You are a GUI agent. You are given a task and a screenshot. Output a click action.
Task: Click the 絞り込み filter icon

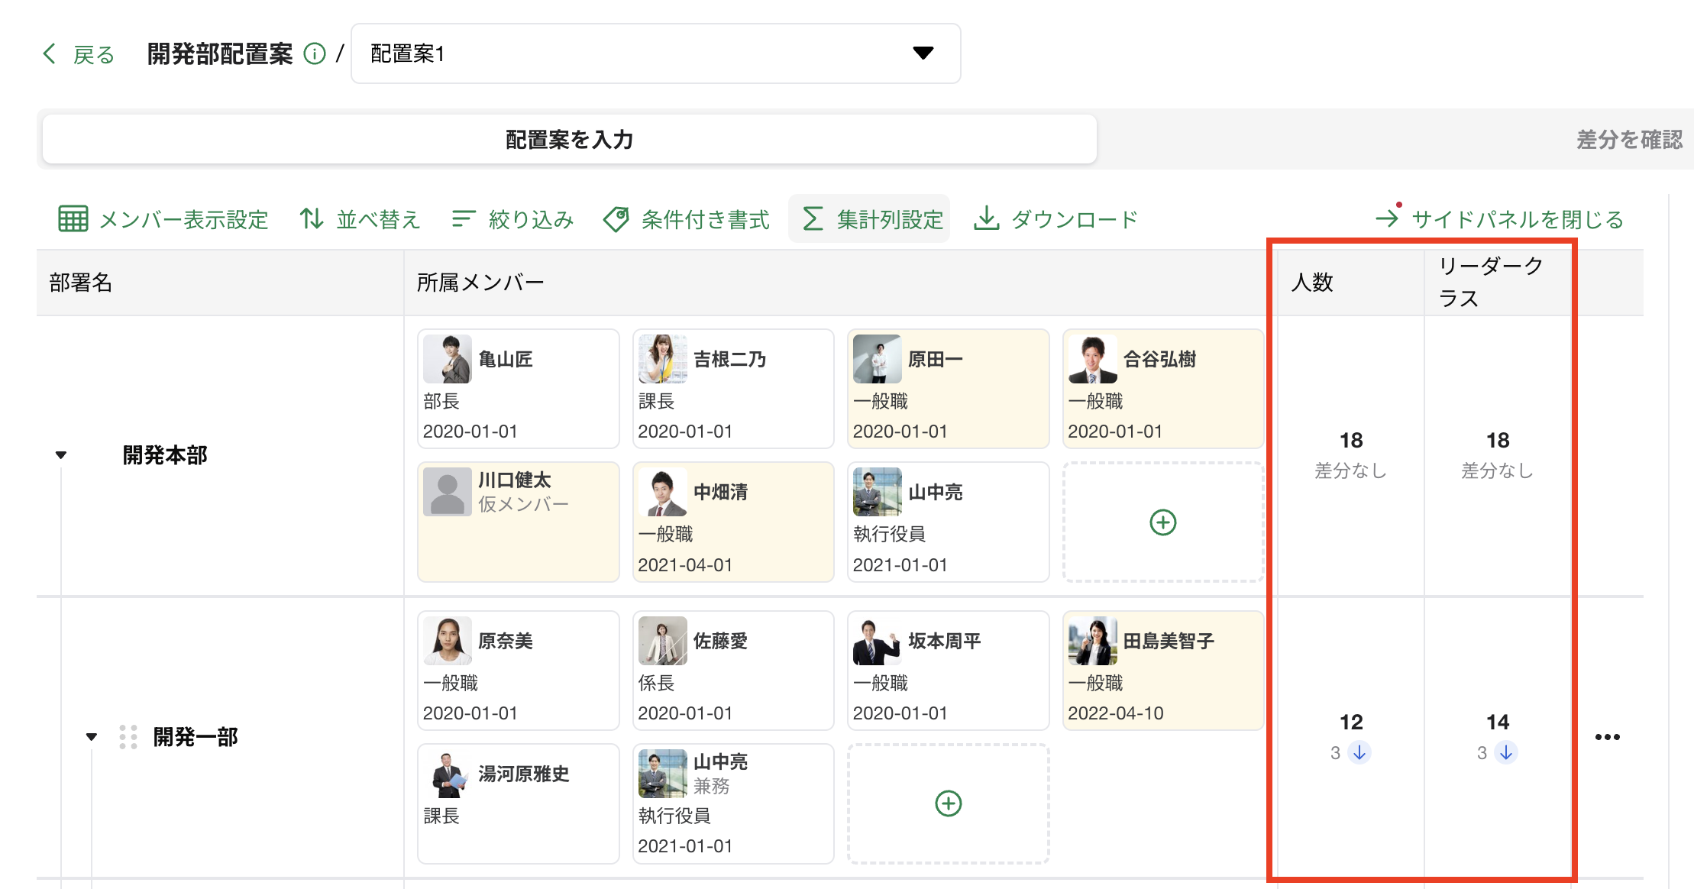[463, 219]
